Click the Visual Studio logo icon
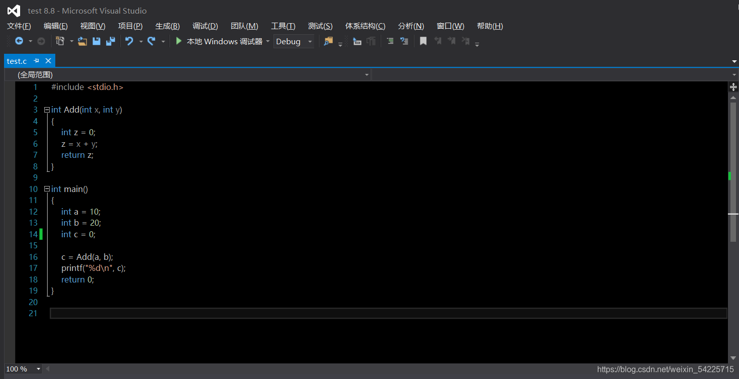The image size is (739, 379). coord(14,11)
